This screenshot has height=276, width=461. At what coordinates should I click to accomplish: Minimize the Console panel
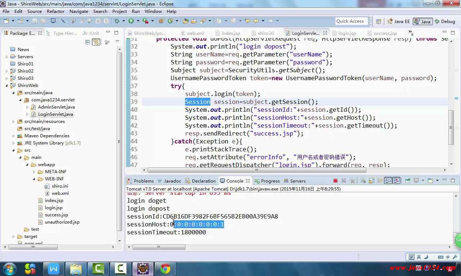coord(444,180)
